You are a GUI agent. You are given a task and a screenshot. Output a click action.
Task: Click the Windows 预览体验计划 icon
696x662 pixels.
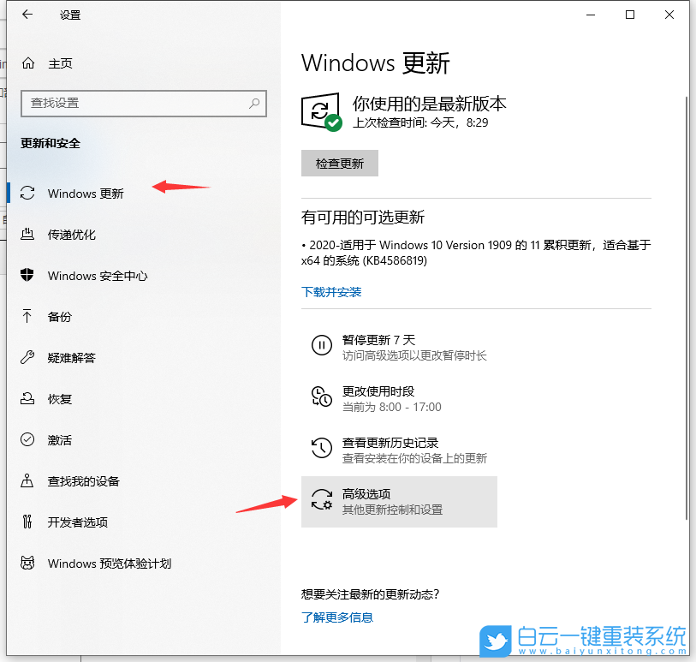pyautogui.click(x=26, y=564)
